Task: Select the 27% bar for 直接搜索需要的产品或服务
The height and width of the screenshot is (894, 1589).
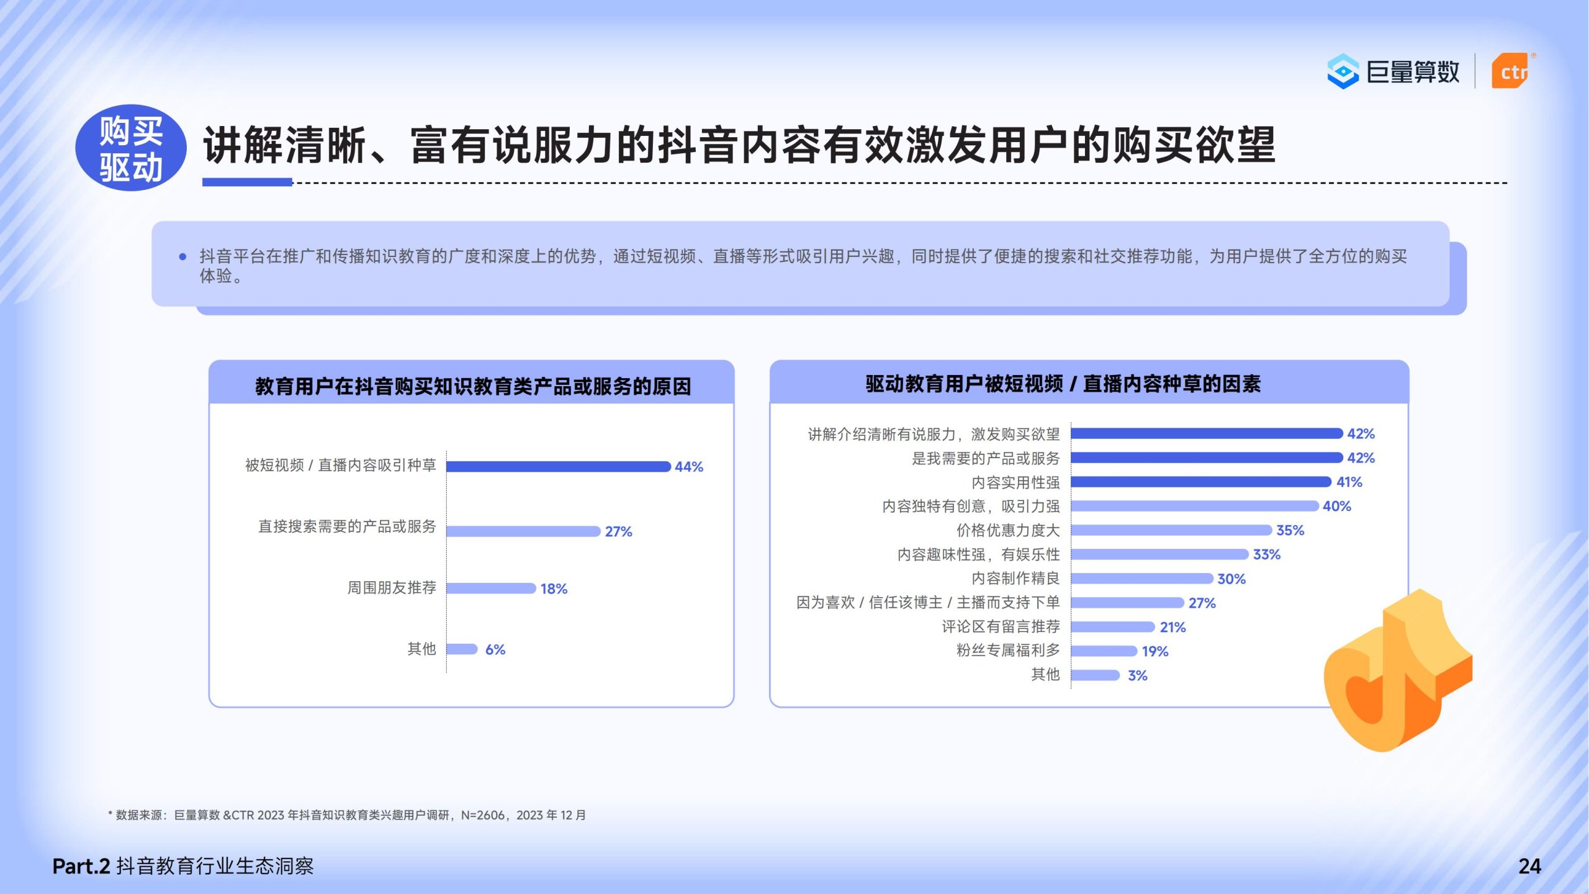Action: [x=523, y=531]
